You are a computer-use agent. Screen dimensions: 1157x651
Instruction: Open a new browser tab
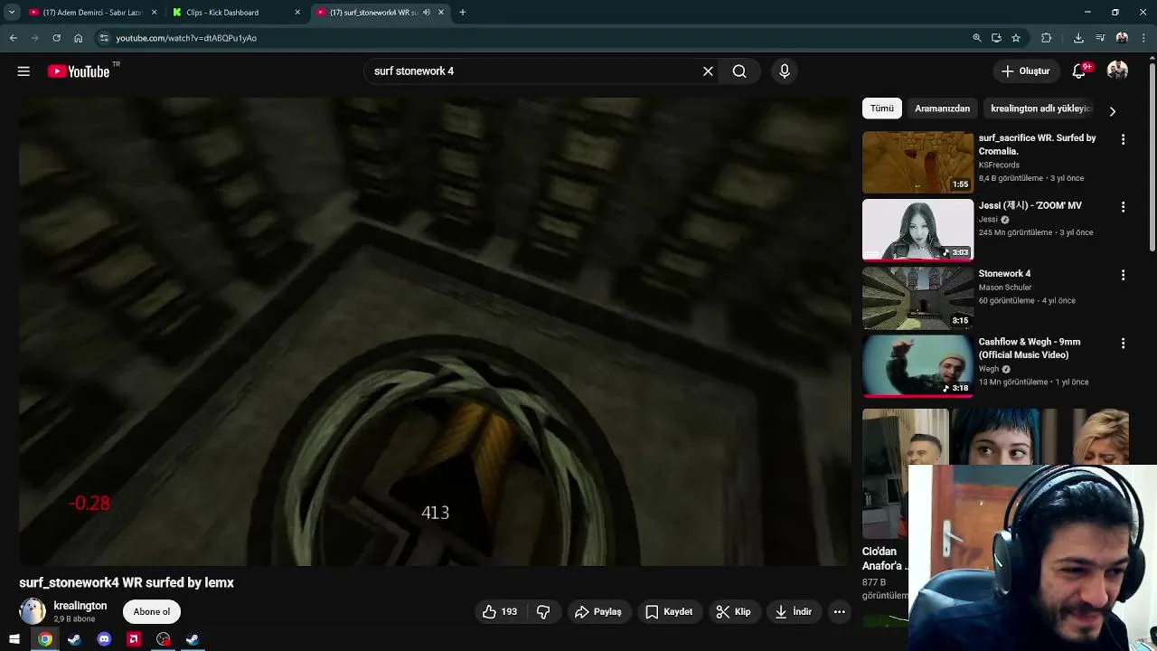pyautogui.click(x=462, y=13)
